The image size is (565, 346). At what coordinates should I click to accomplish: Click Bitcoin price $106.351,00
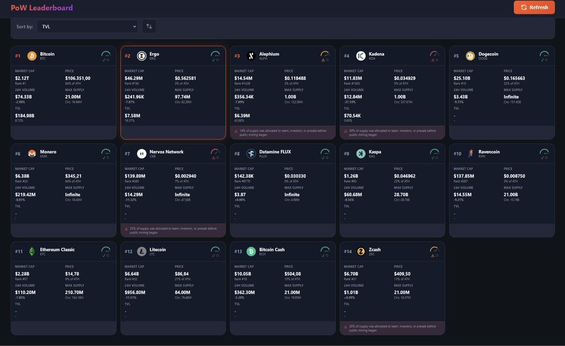(x=78, y=78)
